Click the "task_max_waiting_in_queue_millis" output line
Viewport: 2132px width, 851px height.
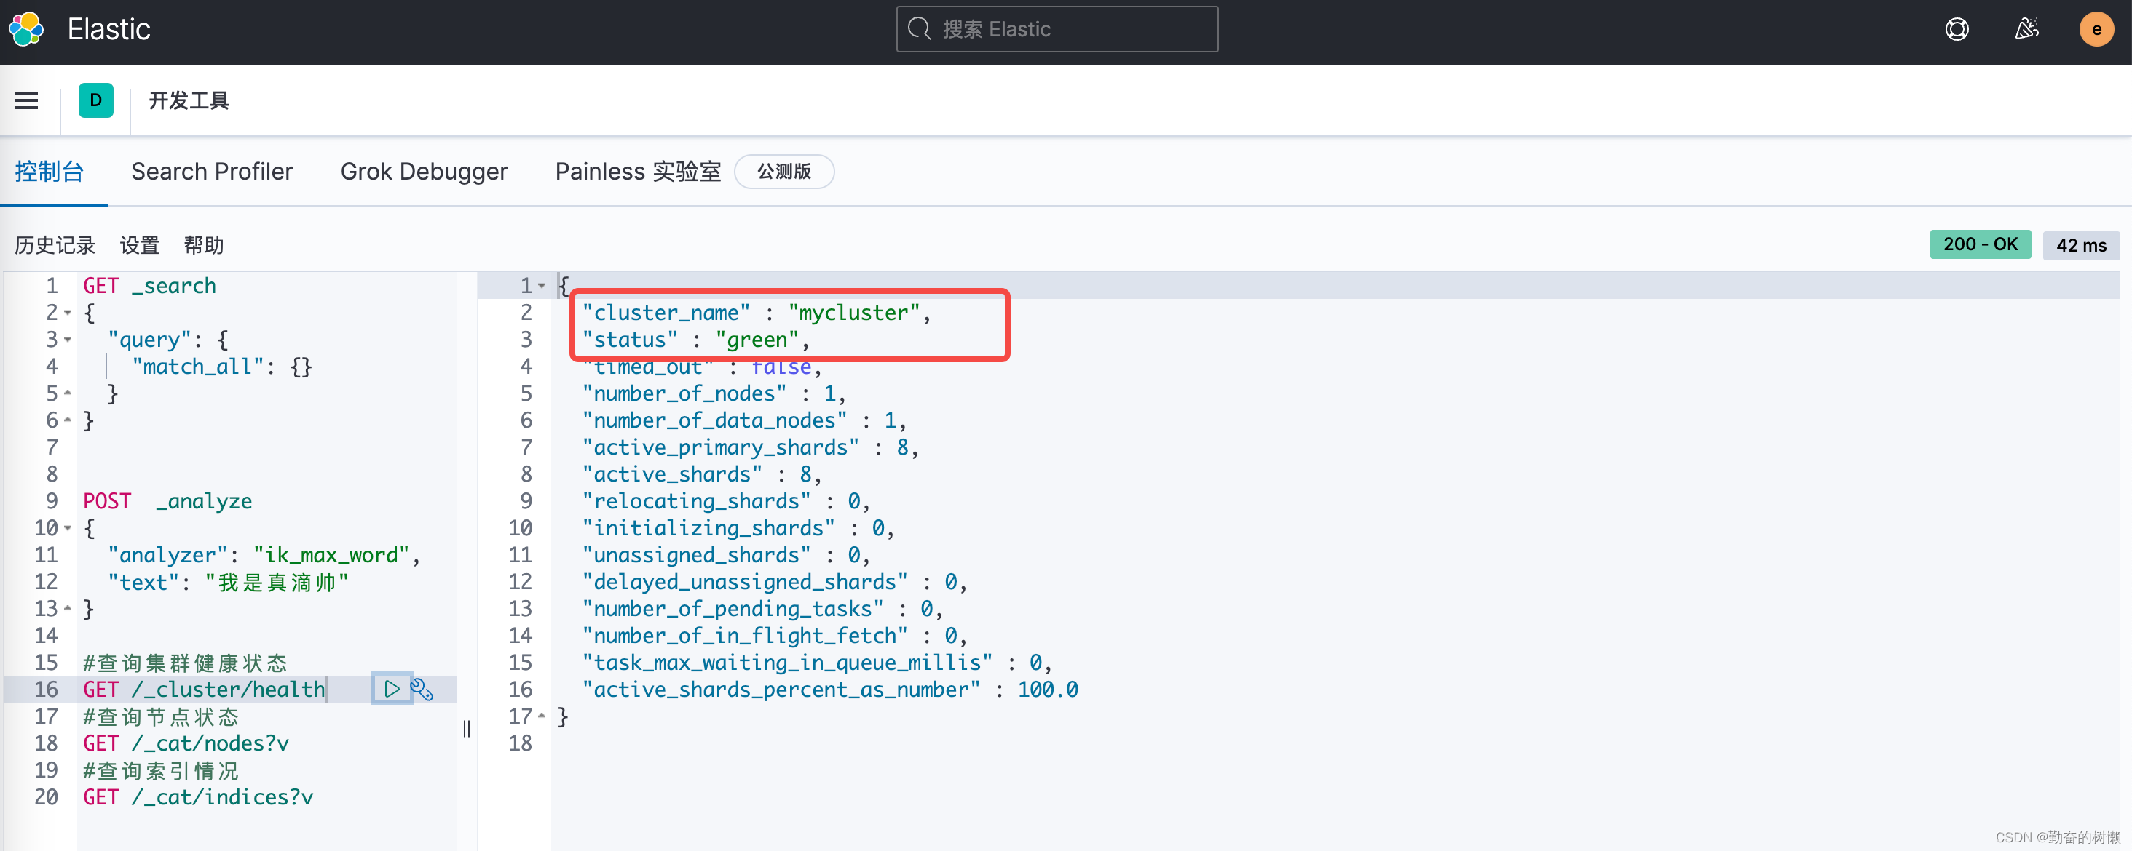coord(818,663)
